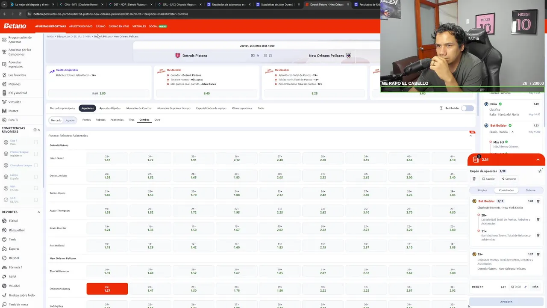This screenshot has width=547, height=308.
Task: Switch to the Asistencias filter tab
Action: coord(117,120)
